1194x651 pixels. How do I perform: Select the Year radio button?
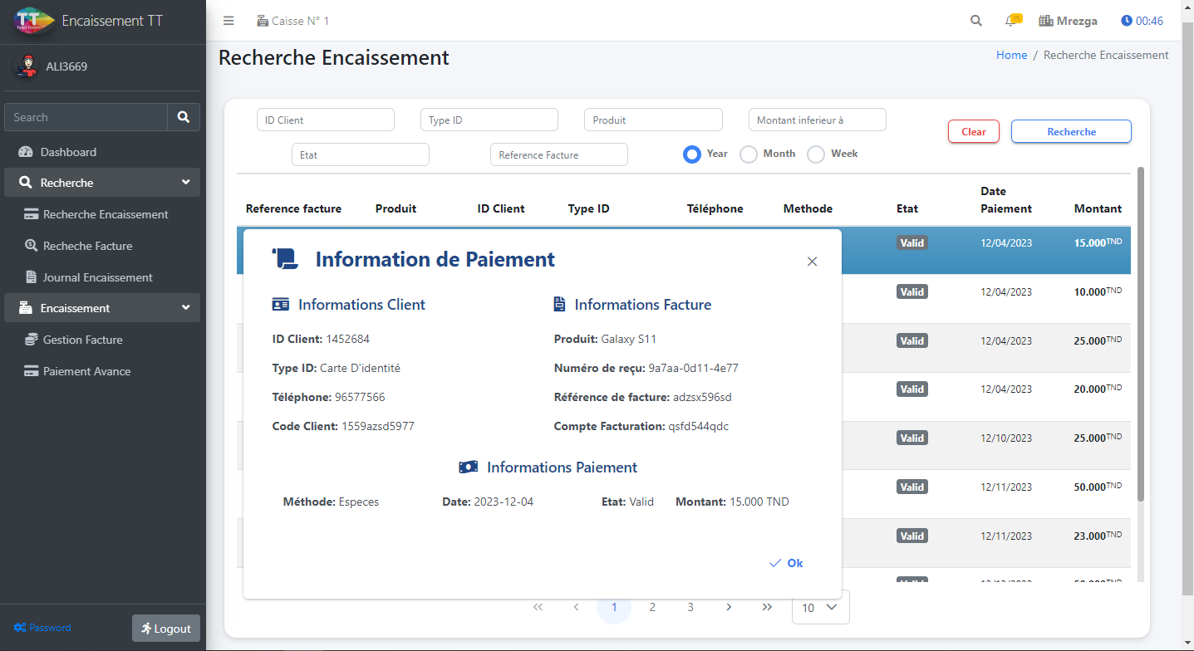[x=691, y=154]
